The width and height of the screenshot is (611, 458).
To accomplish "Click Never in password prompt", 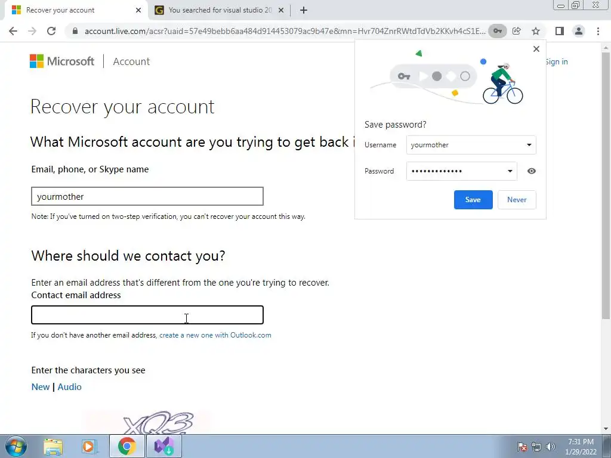I will (517, 200).
